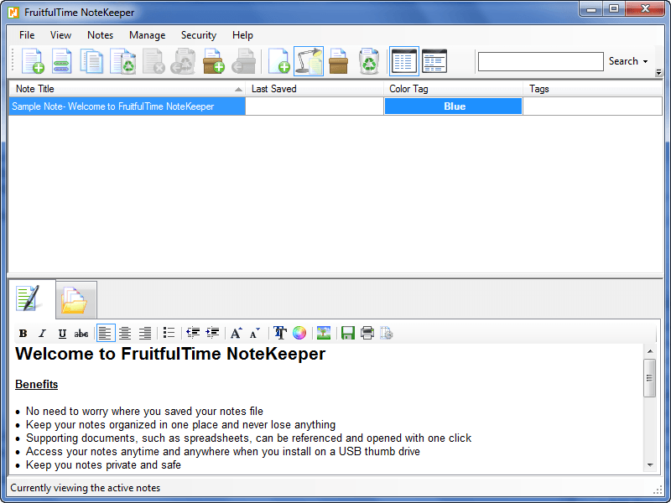Toggle underline formatting in the editor
The width and height of the screenshot is (671, 503).
coord(62,333)
